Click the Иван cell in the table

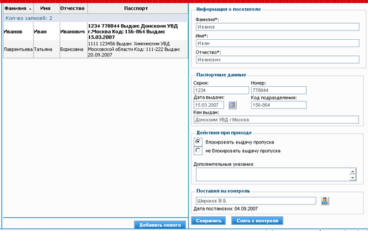[47, 32]
